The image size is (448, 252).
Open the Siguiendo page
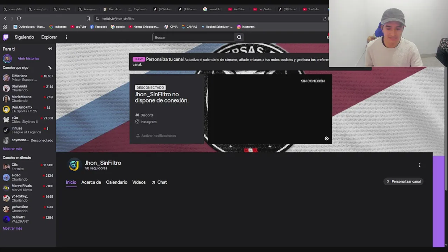coord(24,37)
